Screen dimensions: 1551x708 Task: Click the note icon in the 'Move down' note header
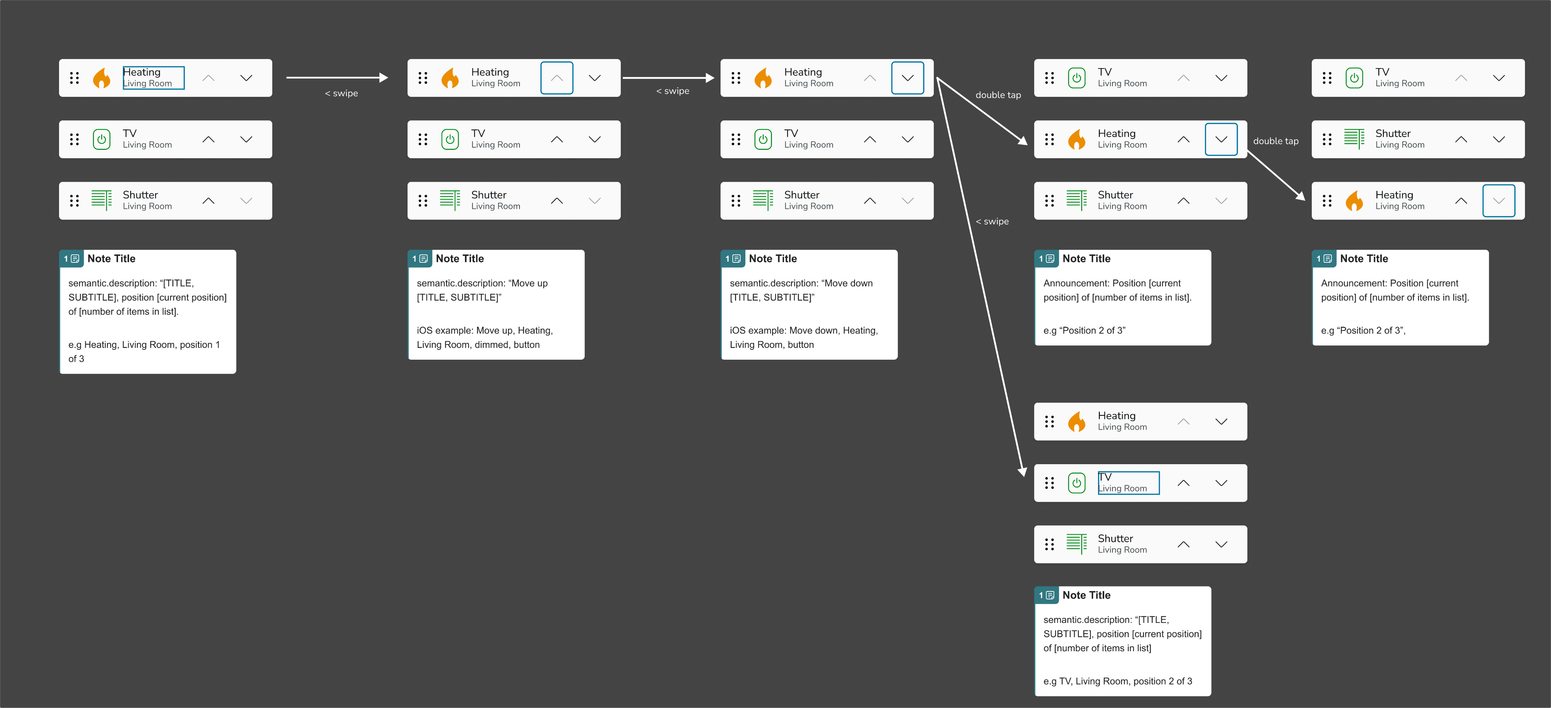(x=736, y=259)
